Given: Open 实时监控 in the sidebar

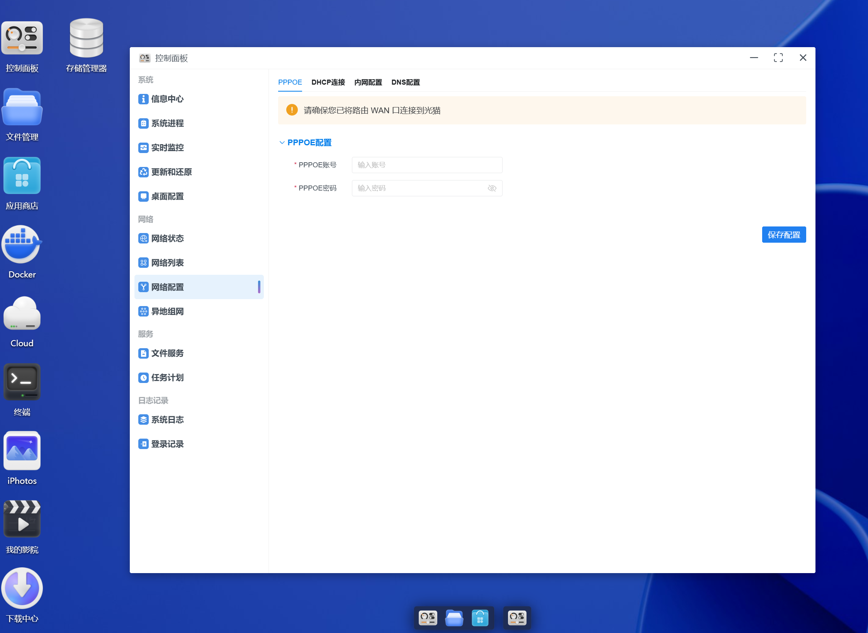Looking at the screenshot, I should [x=199, y=148].
